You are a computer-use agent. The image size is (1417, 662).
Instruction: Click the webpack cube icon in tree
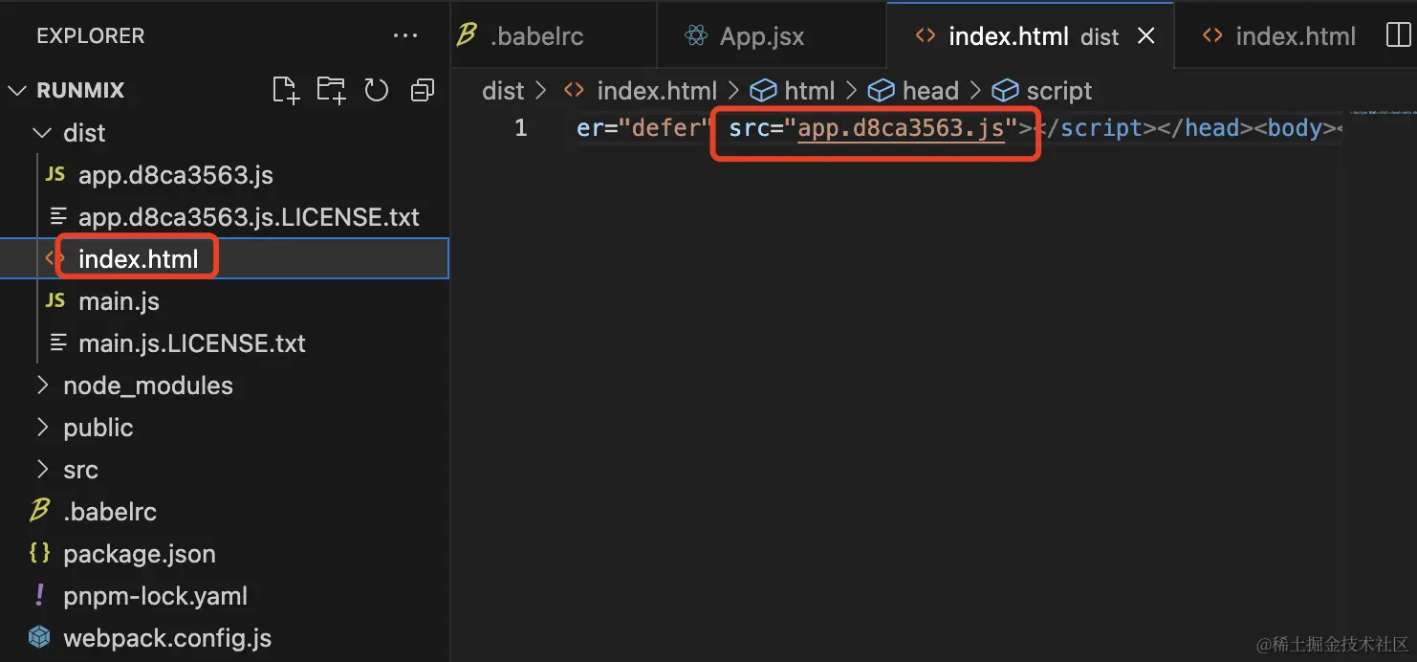pyautogui.click(x=39, y=637)
